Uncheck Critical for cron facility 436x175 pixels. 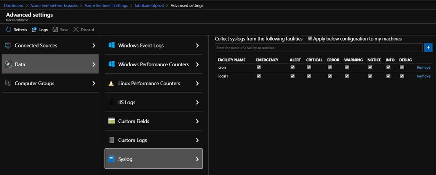pos(309,67)
